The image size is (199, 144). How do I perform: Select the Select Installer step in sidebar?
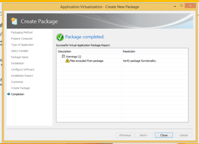pos(20,51)
